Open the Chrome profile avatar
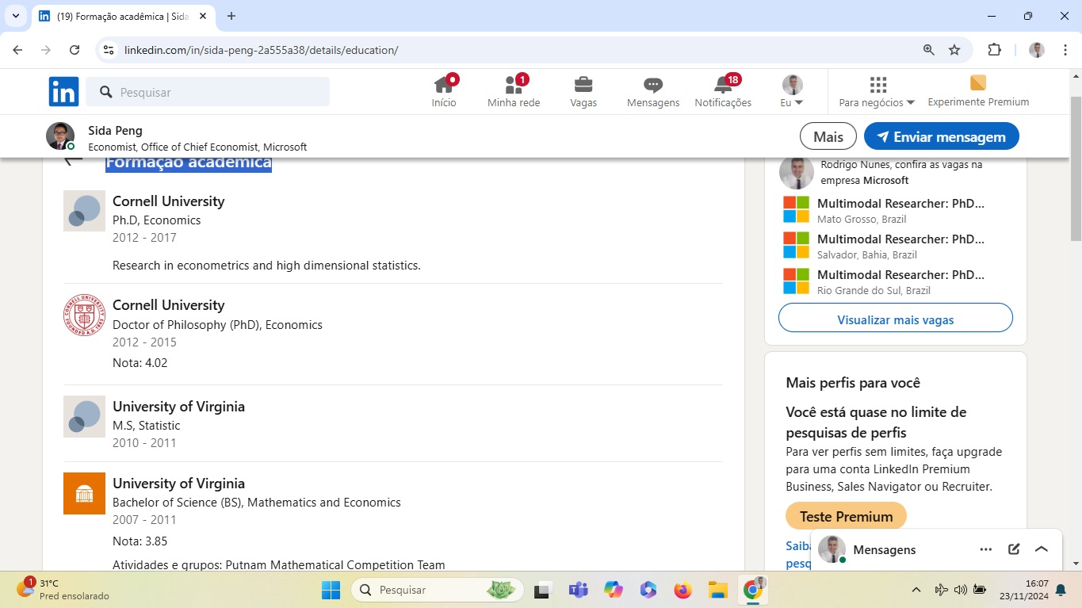The height and width of the screenshot is (608, 1082). tap(1037, 50)
